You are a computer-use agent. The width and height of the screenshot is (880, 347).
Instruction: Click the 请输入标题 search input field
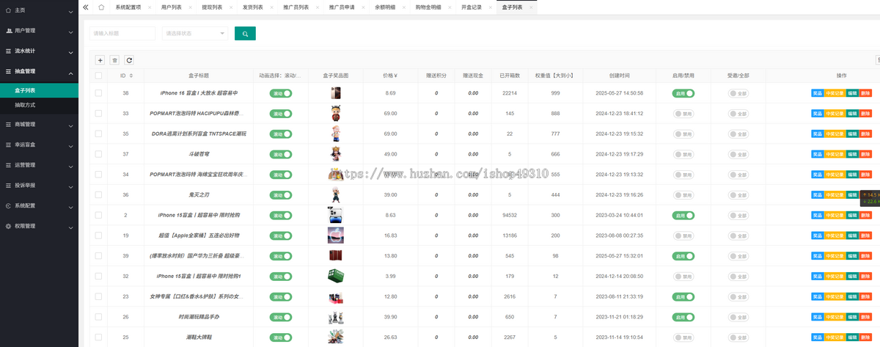click(122, 33)
